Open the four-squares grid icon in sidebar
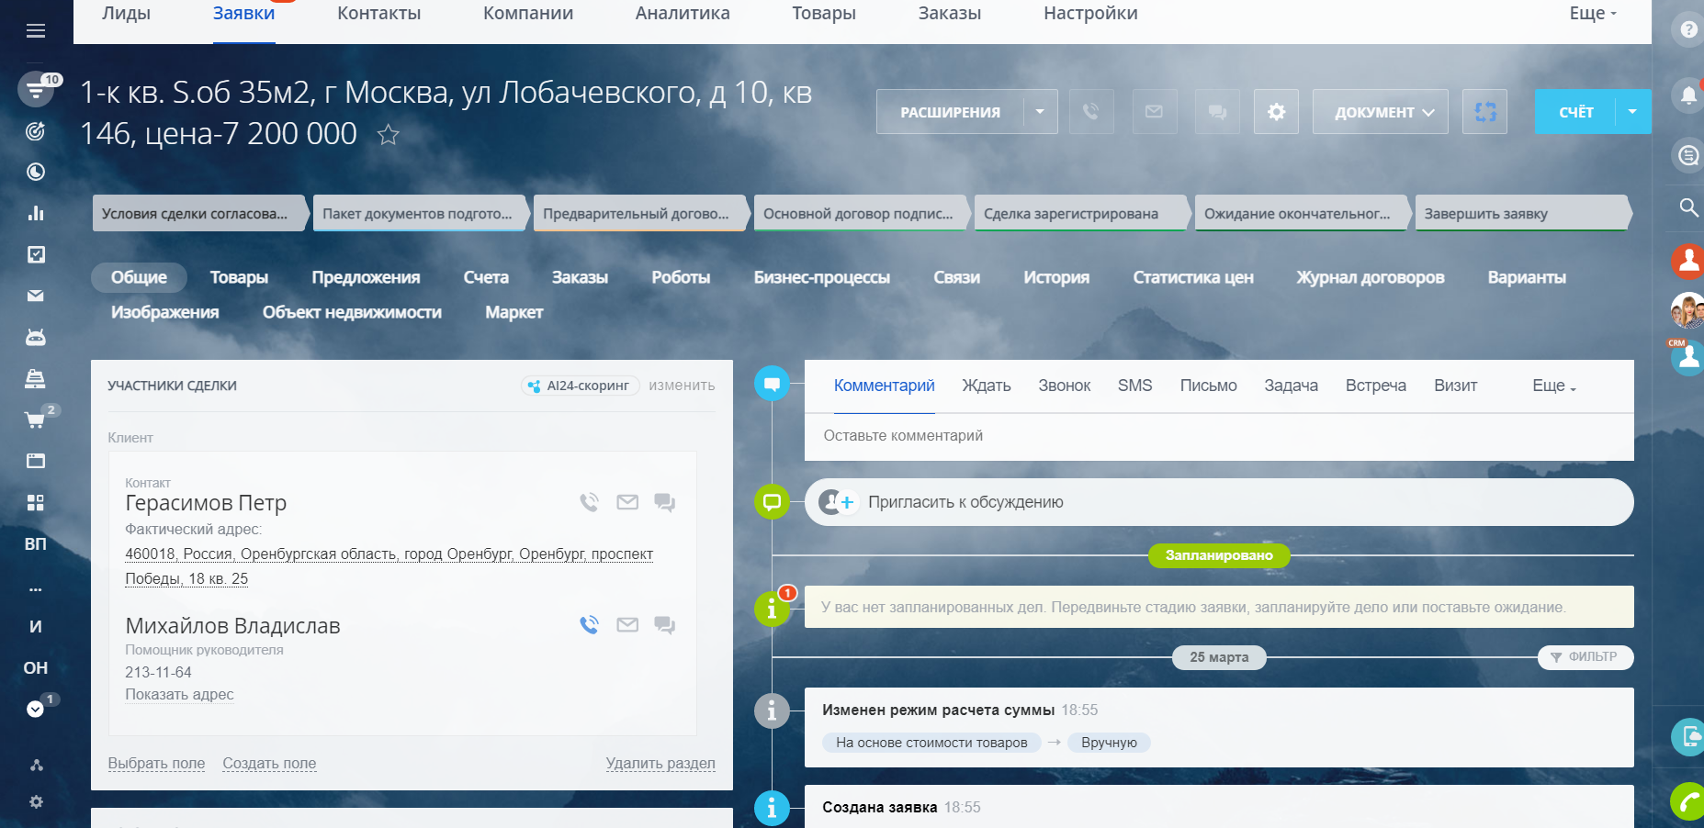Image resolution: width=1704 pixels, height=828 pixels. (36, 502)
